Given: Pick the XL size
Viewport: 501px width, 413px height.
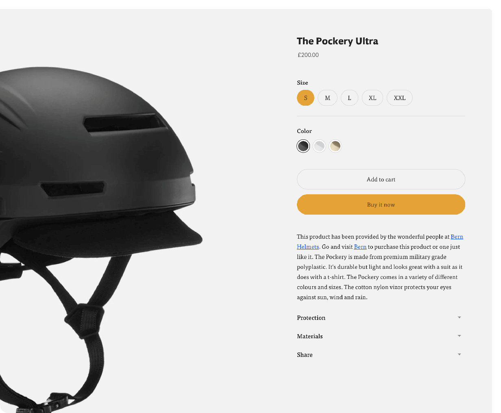Looking at the screenshot, I should coord(372,98).
